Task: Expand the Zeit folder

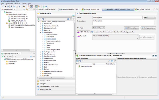Action: tap(41, 67)
